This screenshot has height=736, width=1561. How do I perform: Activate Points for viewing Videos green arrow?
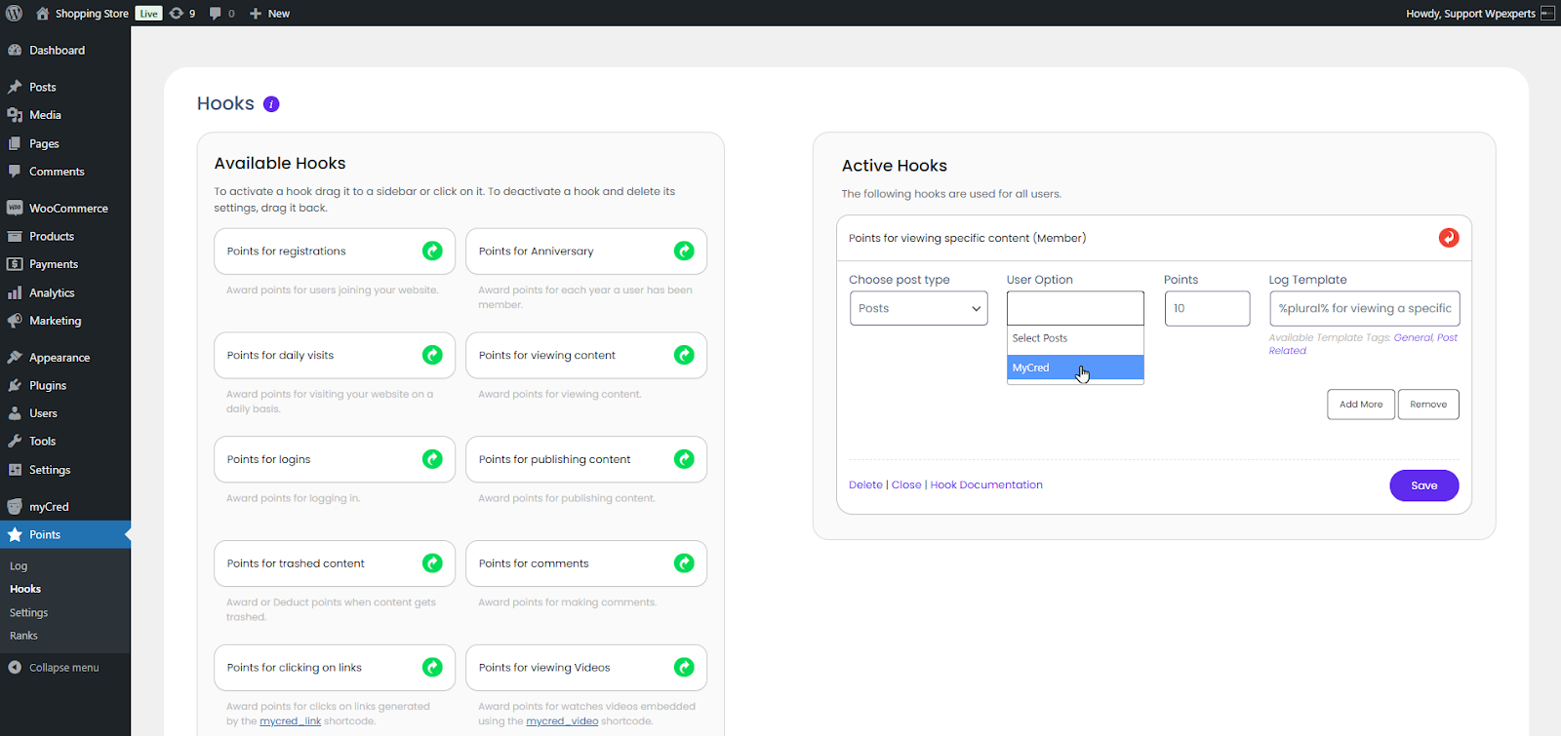pyautogui.click(x=684, y=668)
